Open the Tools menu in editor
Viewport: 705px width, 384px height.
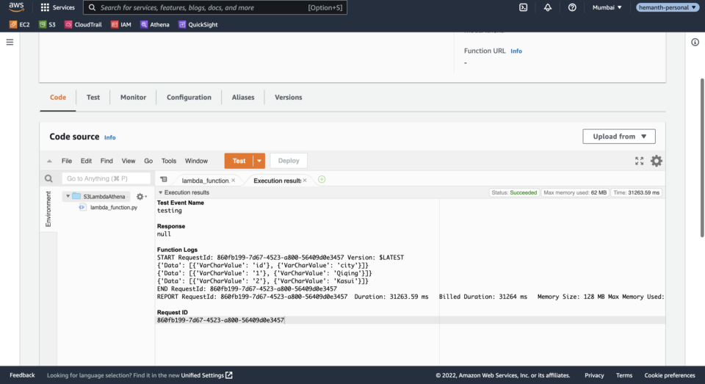(169, 161)
